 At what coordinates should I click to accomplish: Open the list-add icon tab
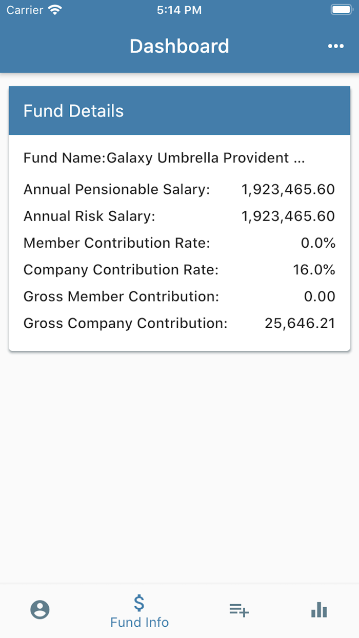(x=239, y=610)
